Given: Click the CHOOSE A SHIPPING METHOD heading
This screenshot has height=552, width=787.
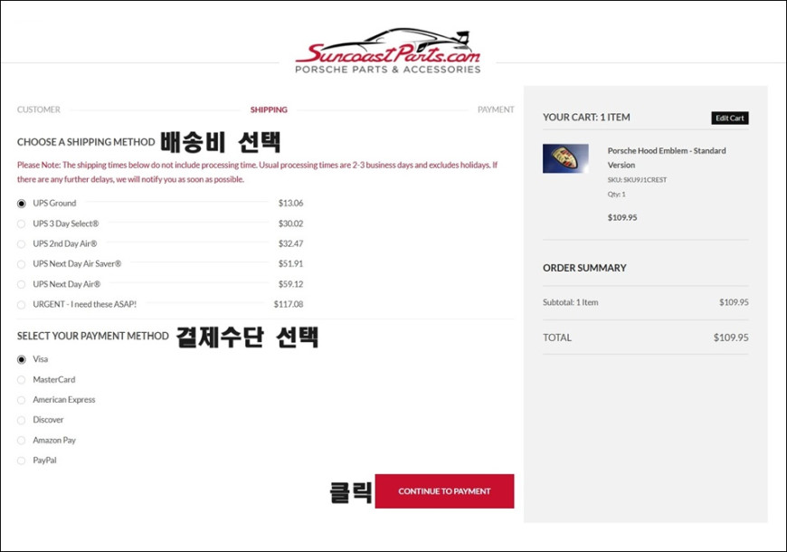Looking at the screenshot, I should click(x=86, y=142).
